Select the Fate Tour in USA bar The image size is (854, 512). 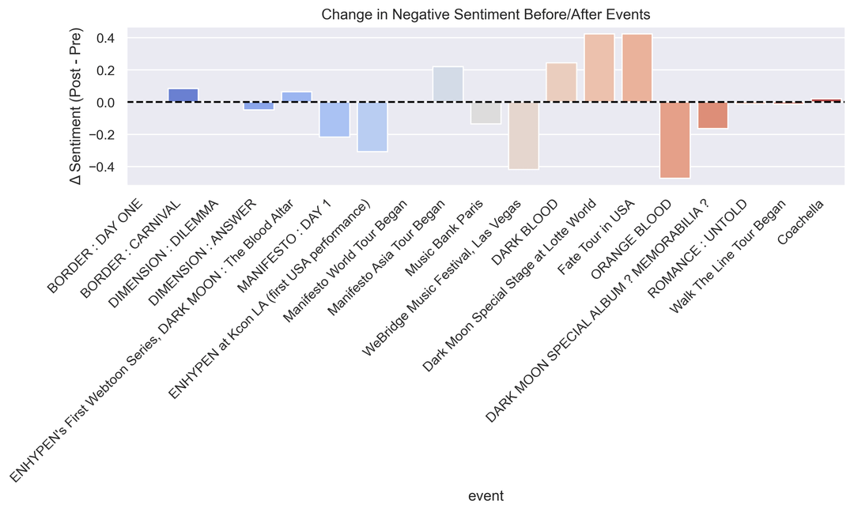coord(637,68)
